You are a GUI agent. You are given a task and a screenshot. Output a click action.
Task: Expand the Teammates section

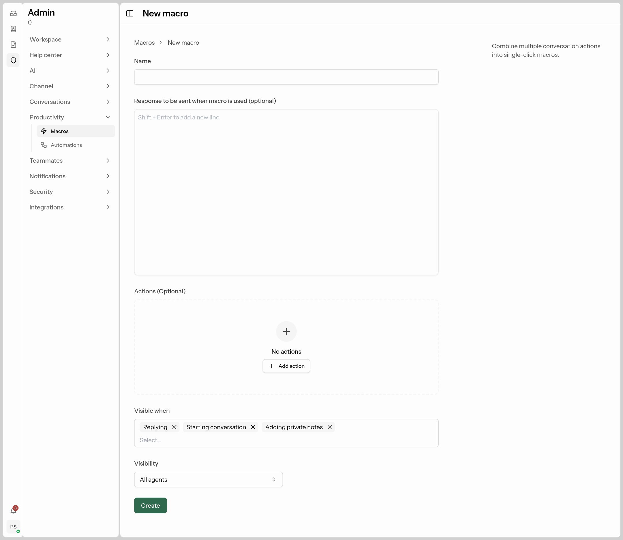tap(70, 161)
